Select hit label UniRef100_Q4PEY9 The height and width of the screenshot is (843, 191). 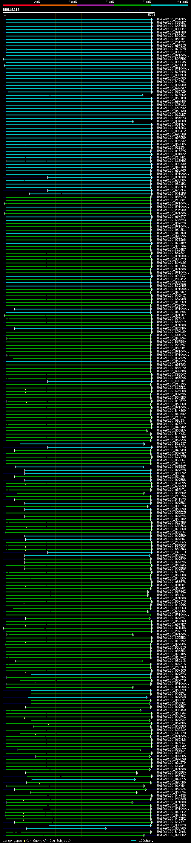coord(171,401)
